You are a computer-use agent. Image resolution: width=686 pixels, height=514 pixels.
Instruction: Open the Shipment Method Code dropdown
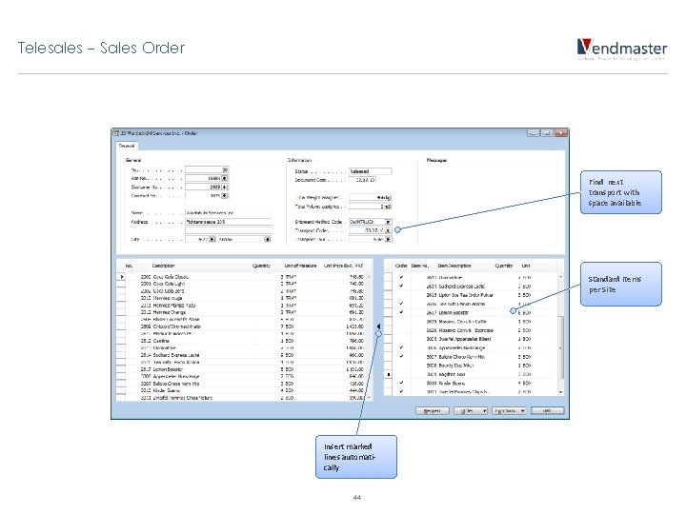pos(388,222)
